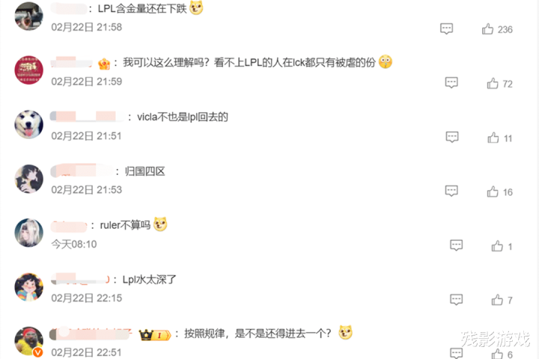The width and height of the screenshot is (539, 359).
Task: Reply to the 归国四区 comment
Action: point(451,191)
